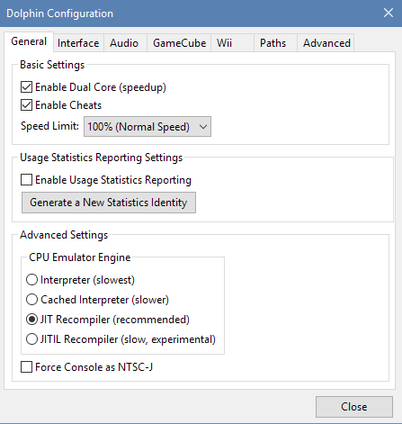The width and height of the screenshot is (402, 424).
Task: Open the Speed Limit dropdown
Action: click(x=147, y=127)
